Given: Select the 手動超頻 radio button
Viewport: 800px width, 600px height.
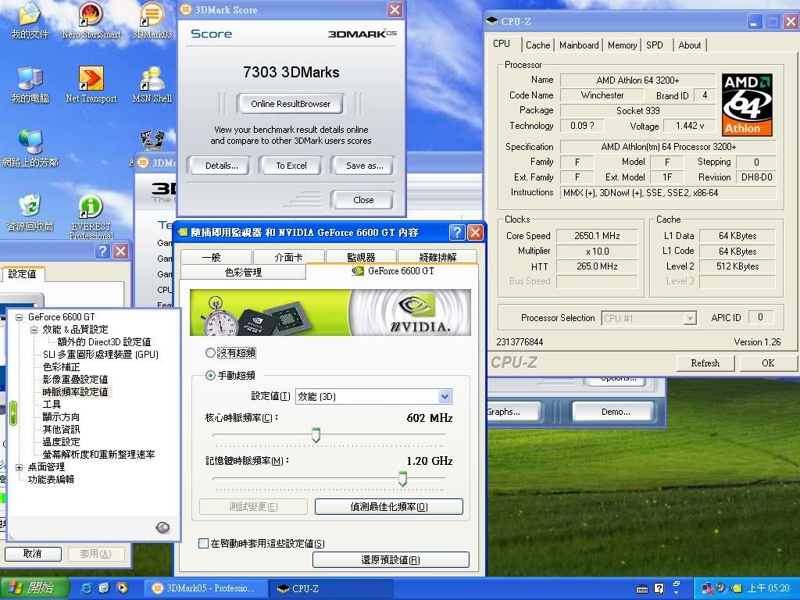Looking at the screenshot, I should coord(210,376).
